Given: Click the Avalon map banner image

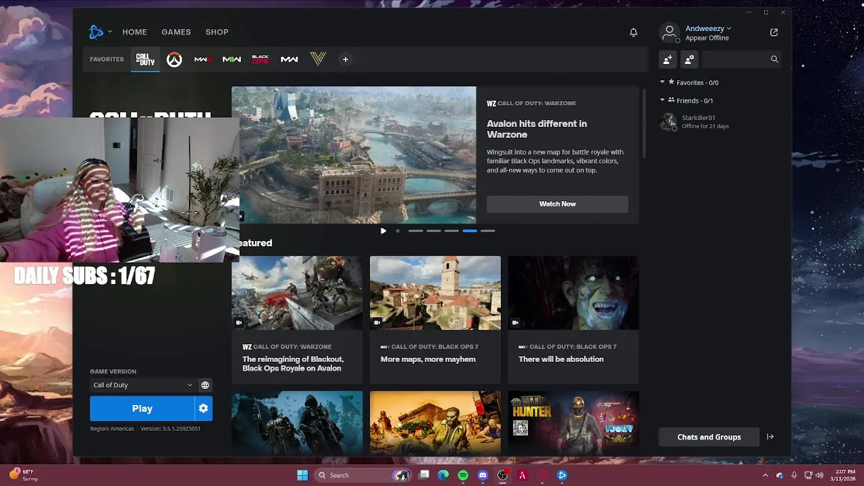Looking at the screenshot, I should point(354,155).
